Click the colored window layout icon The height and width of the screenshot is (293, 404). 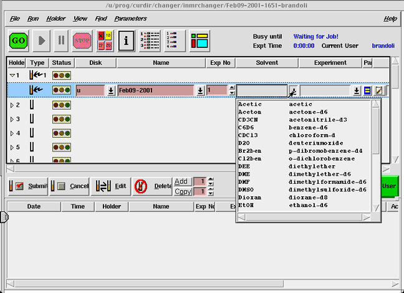tap(200, 41)
